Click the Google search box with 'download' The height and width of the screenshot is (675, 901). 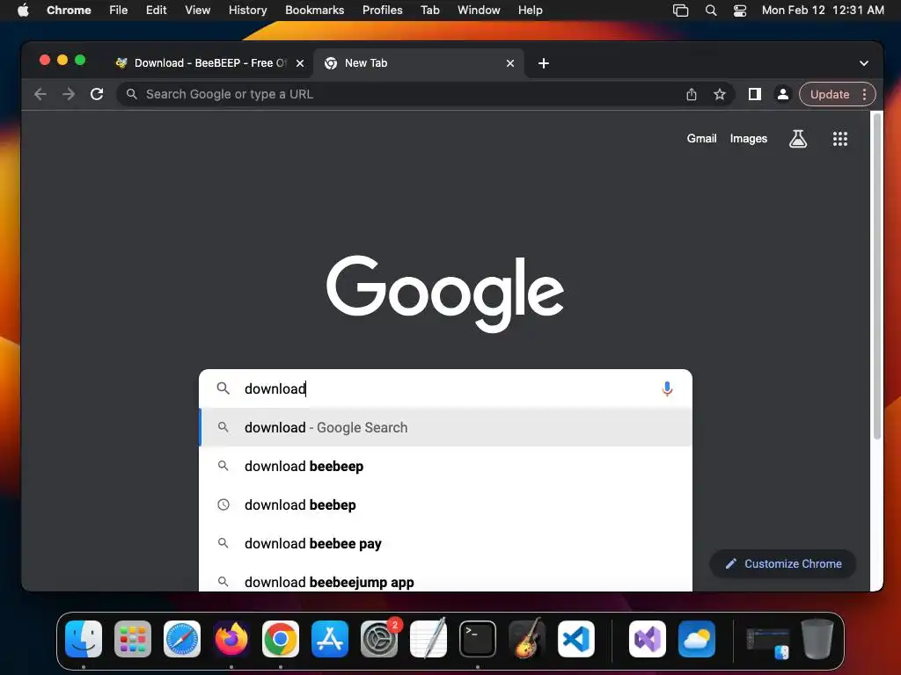pyautogui.click(x=445, y=388)
